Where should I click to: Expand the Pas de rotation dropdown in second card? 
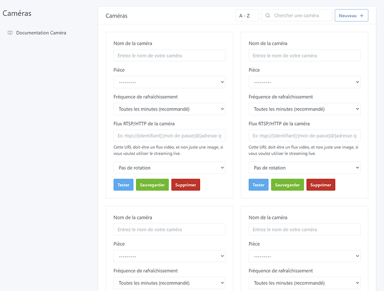point(304,168)
